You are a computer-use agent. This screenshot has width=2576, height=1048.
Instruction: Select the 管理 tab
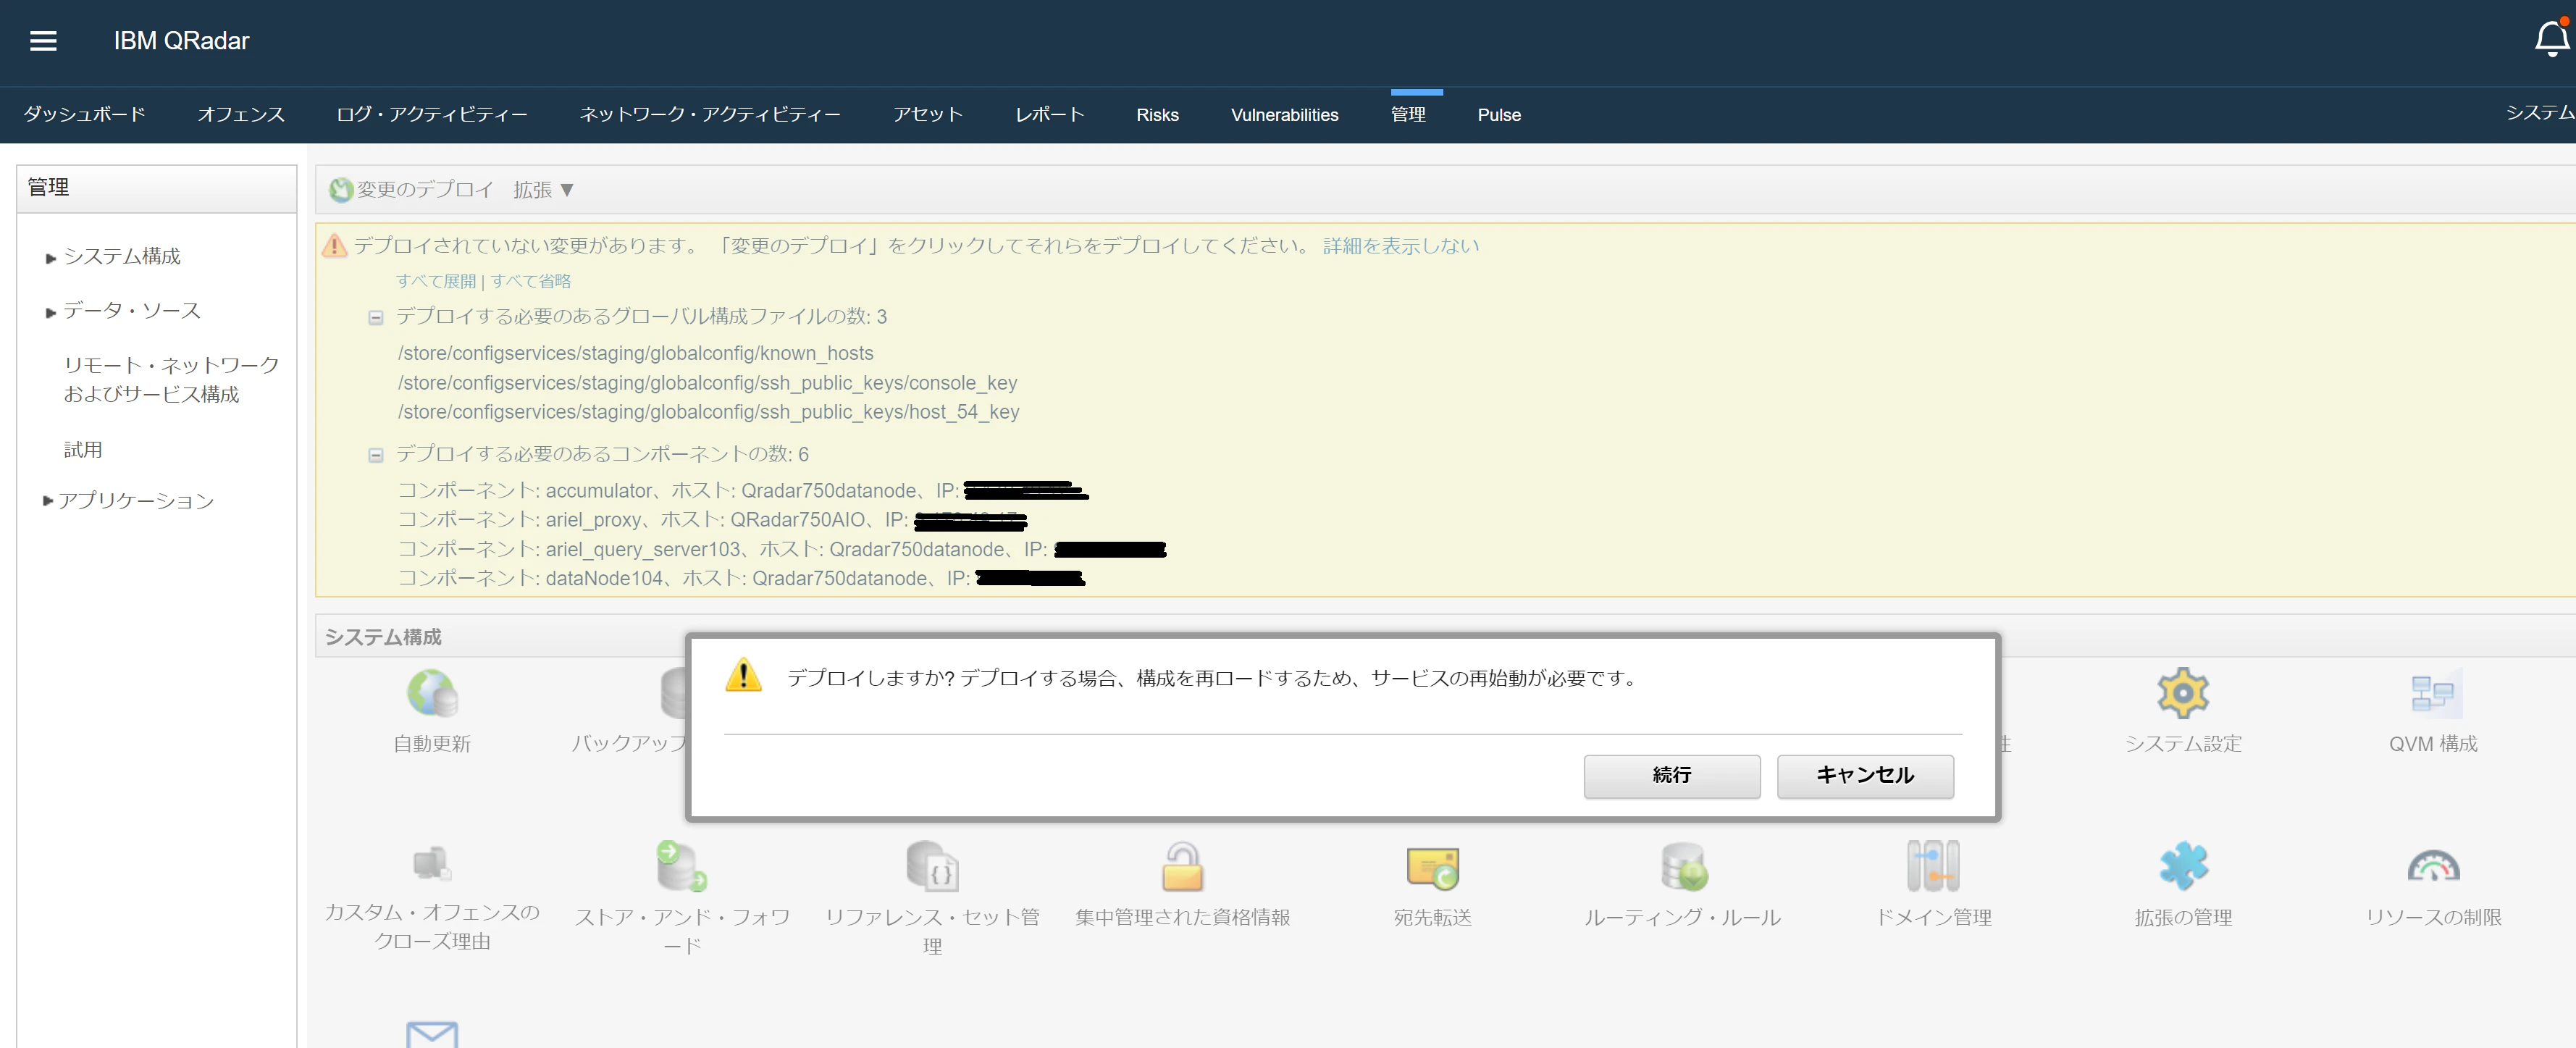click(1408, 114)
